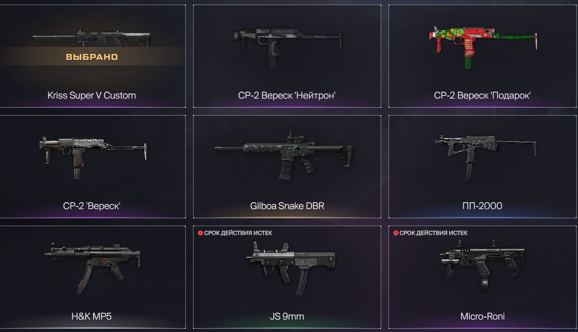
Task: Click the Gilboa Snake DBR name label
Action: pos(287,206)
